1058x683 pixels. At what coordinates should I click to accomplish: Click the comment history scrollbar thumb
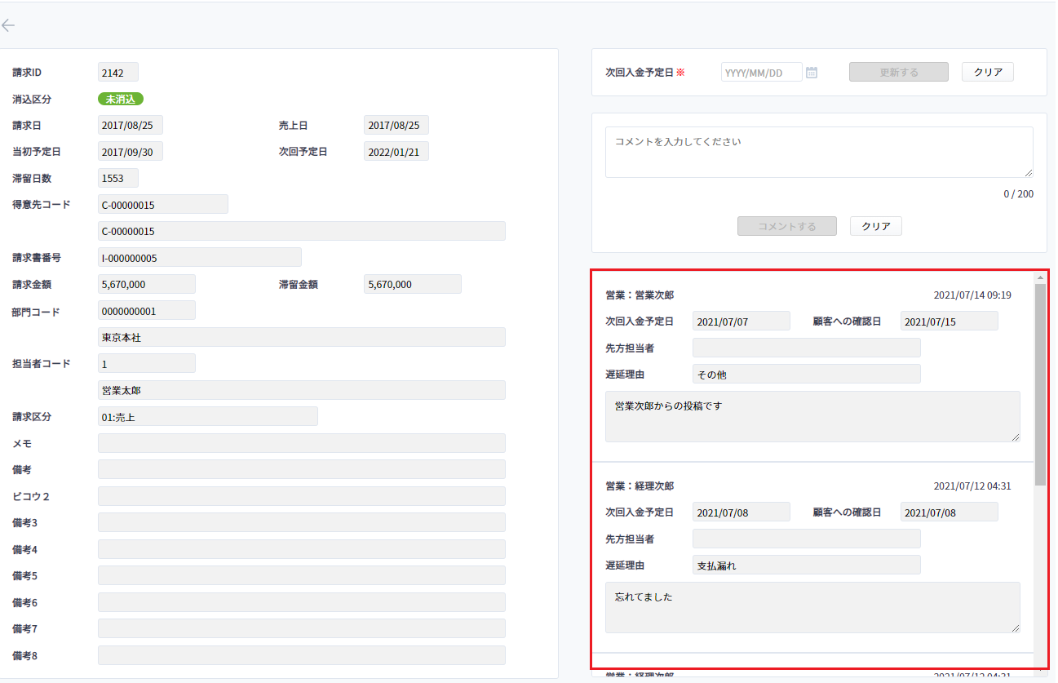(1040, 384)
